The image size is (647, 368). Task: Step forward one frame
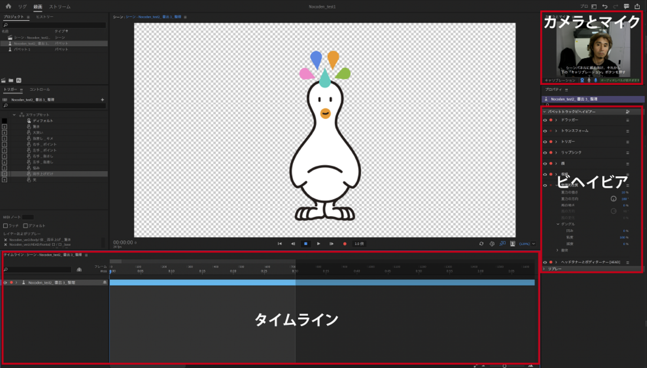click(x=332, y=244)
